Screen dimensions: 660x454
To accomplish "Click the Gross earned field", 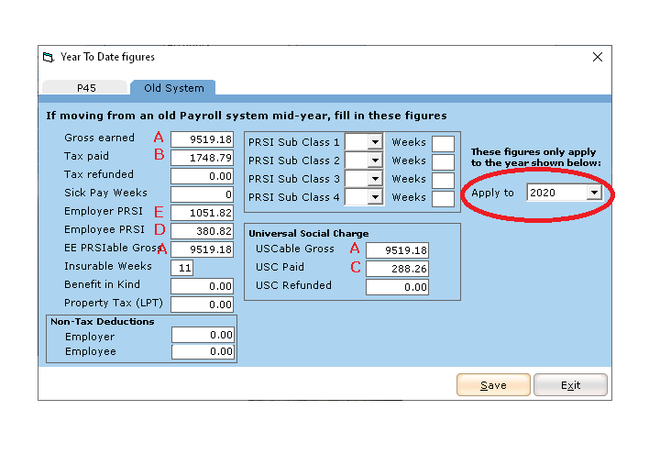I will tap(203, 139).
